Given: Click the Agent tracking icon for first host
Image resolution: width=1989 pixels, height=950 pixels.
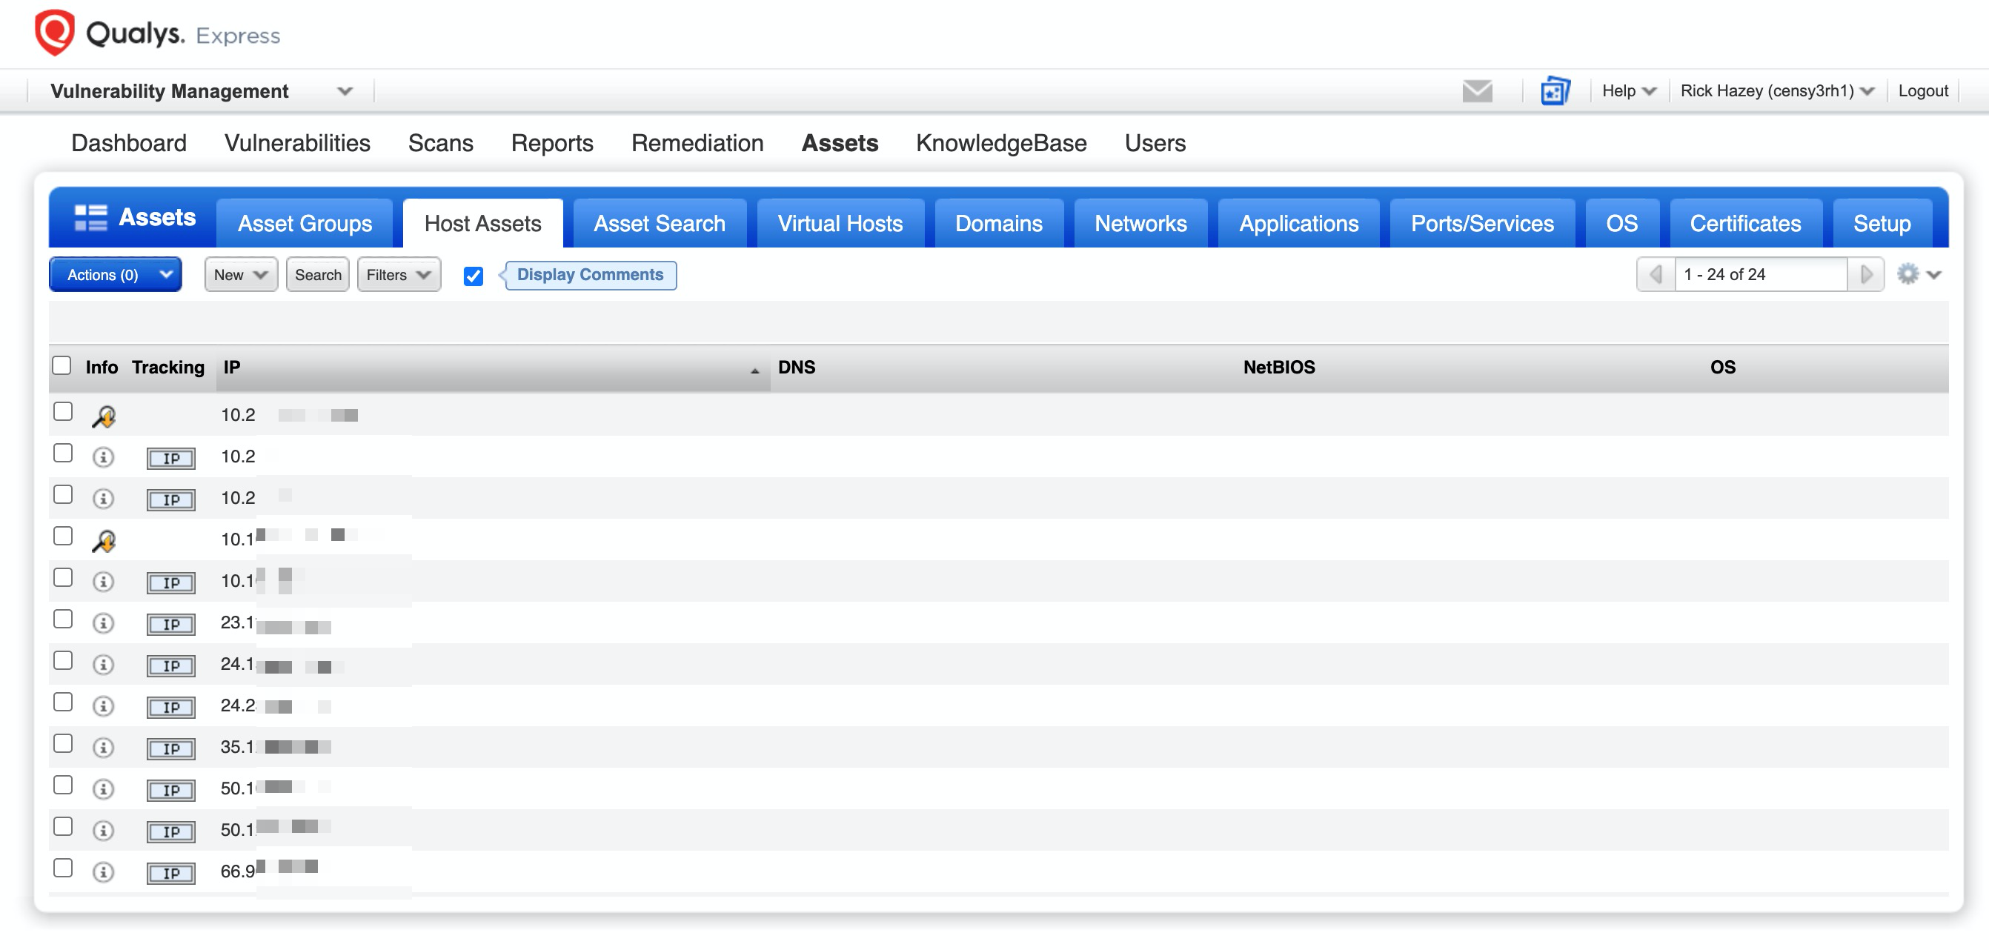Looking at the screenshot, I should (105, 416).
